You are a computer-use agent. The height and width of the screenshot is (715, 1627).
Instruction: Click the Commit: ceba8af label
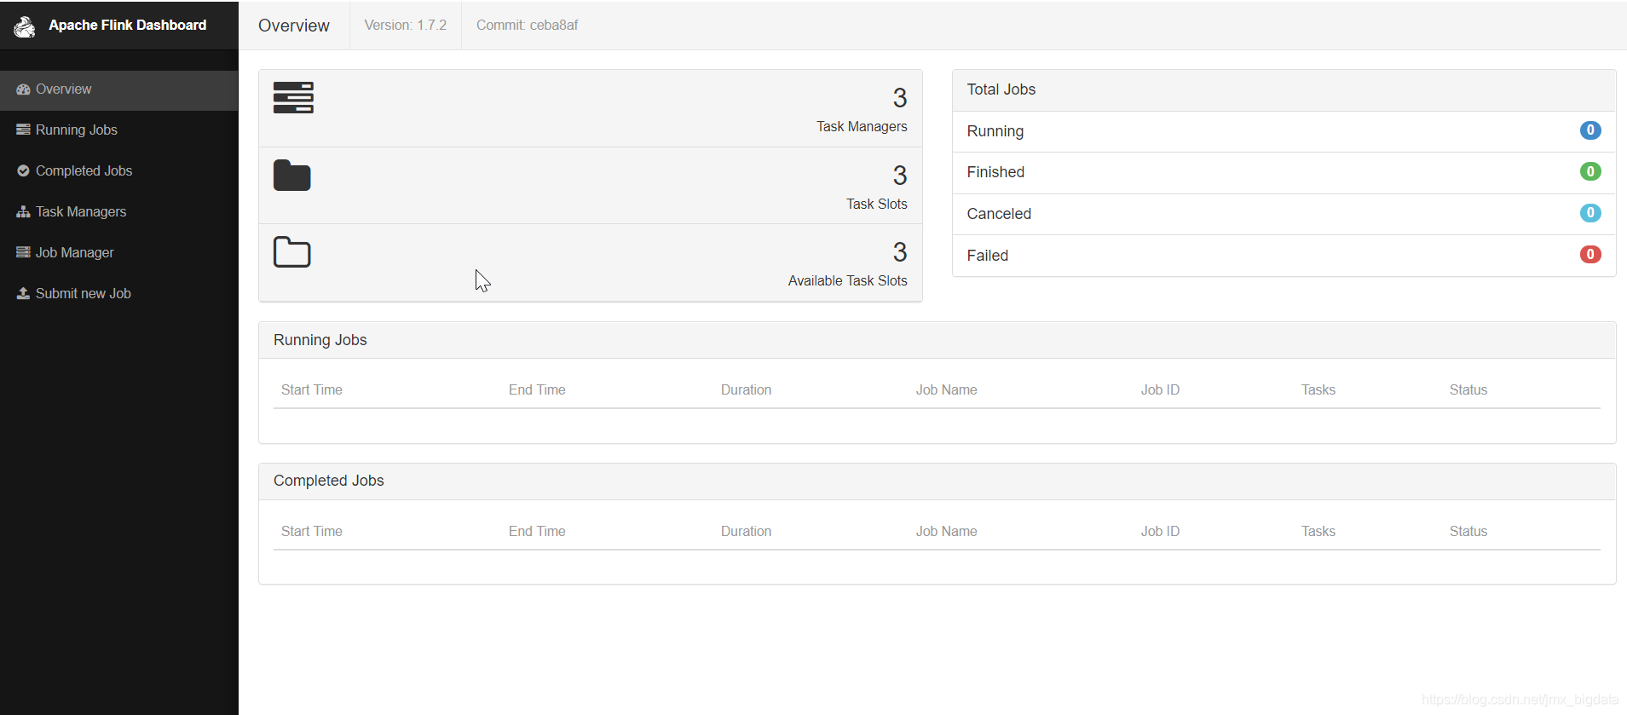(x=528, y=26)
